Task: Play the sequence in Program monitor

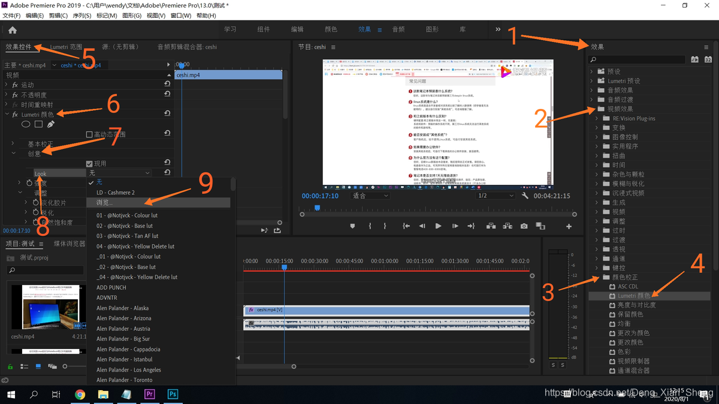Action: [x=439, y=226]
